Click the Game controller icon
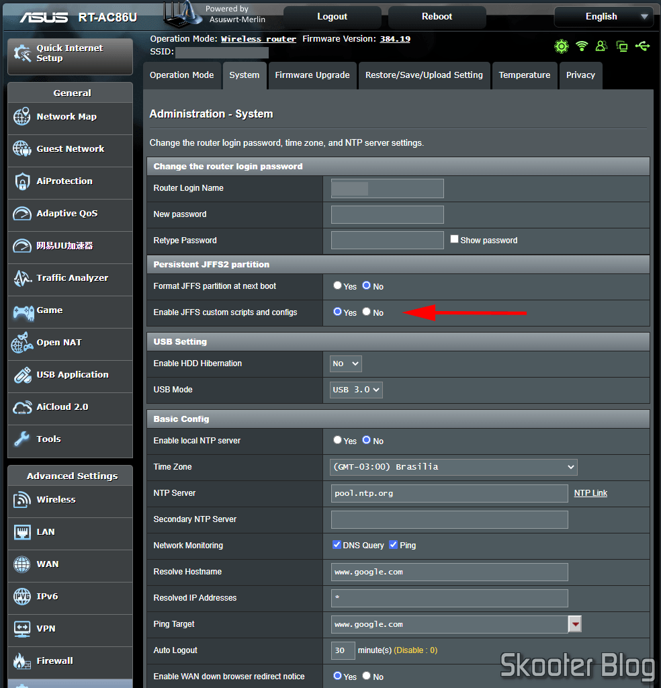The image size is (661, 688). pyautogui.click(x=23, y=312)
